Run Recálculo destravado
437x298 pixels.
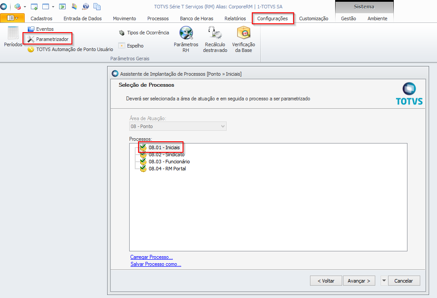[x=215, y=39]
